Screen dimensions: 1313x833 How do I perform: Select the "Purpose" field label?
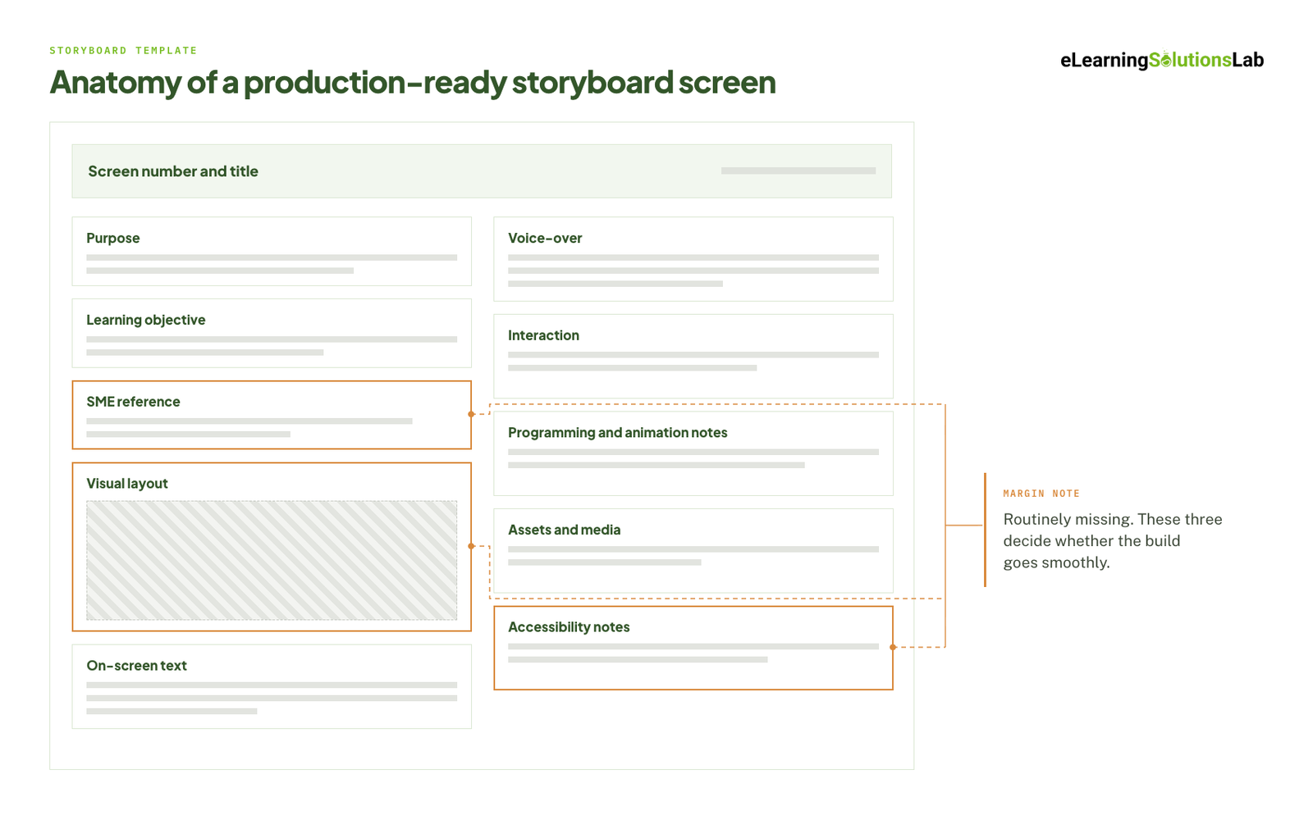[113, 238]
